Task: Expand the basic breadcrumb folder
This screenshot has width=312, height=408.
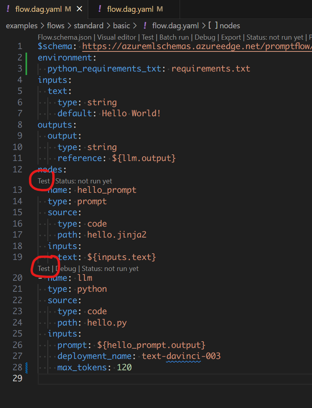Action: pyautogui.click(x=121, y=26)
